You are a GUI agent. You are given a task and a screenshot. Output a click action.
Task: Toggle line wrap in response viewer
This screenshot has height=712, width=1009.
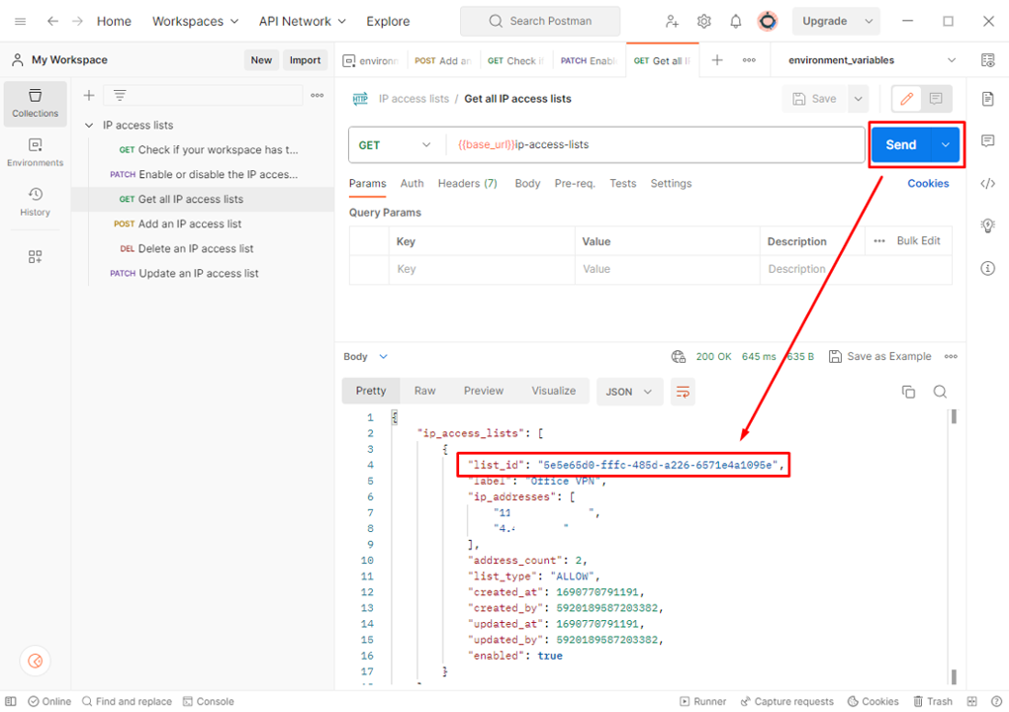683,392
